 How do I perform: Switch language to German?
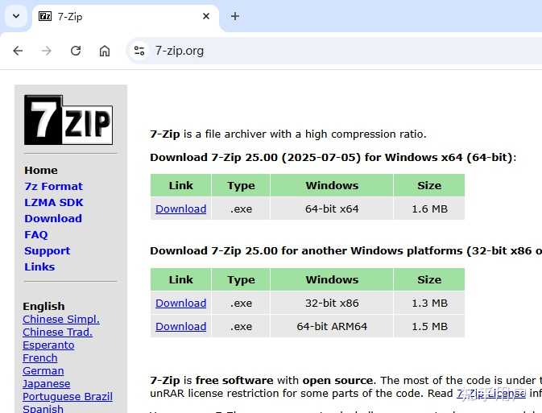pos(43,371)
